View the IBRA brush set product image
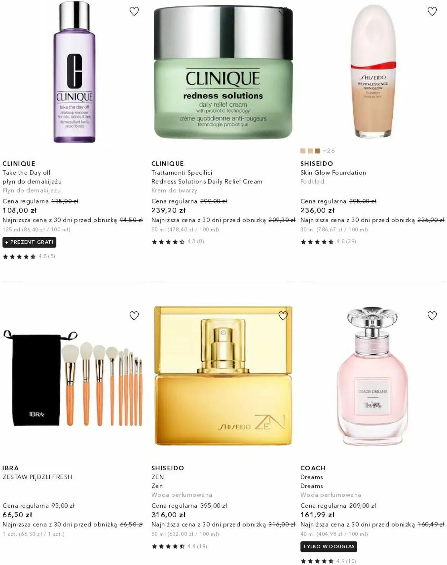447x565 pixels. coord(73,379)
